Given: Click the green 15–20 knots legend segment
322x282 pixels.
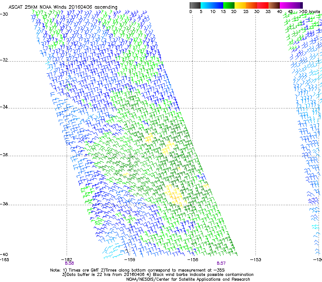Looking at the screenshot, I should tap(229, 5).
